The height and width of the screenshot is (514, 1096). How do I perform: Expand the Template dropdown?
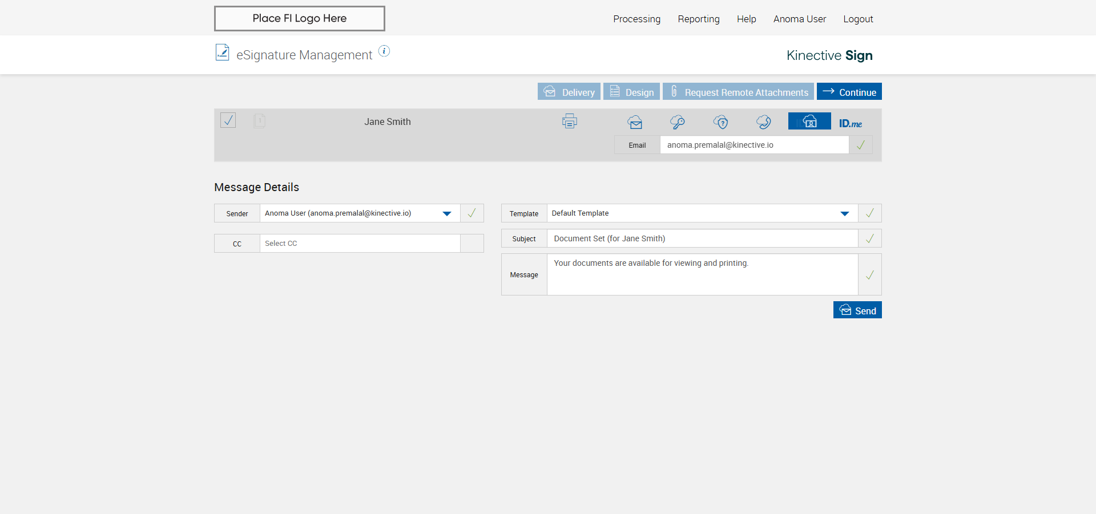844,213
